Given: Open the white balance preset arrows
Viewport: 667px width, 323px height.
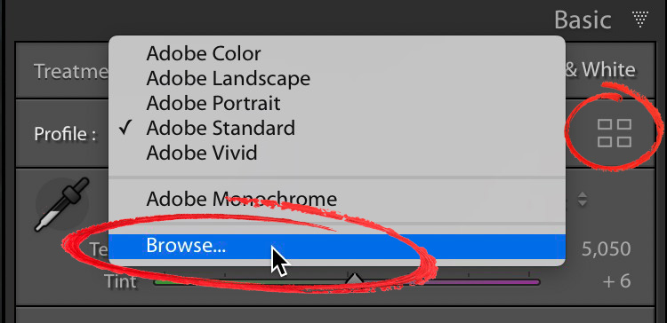Looking at the screenshot, I should click(x=583, y=199).
